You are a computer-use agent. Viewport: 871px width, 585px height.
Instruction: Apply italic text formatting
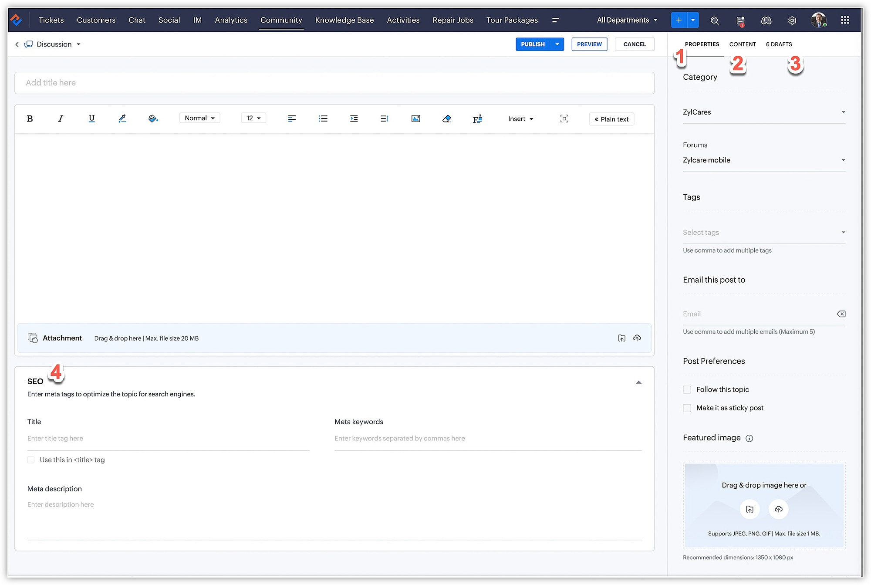tap(61, 118)
